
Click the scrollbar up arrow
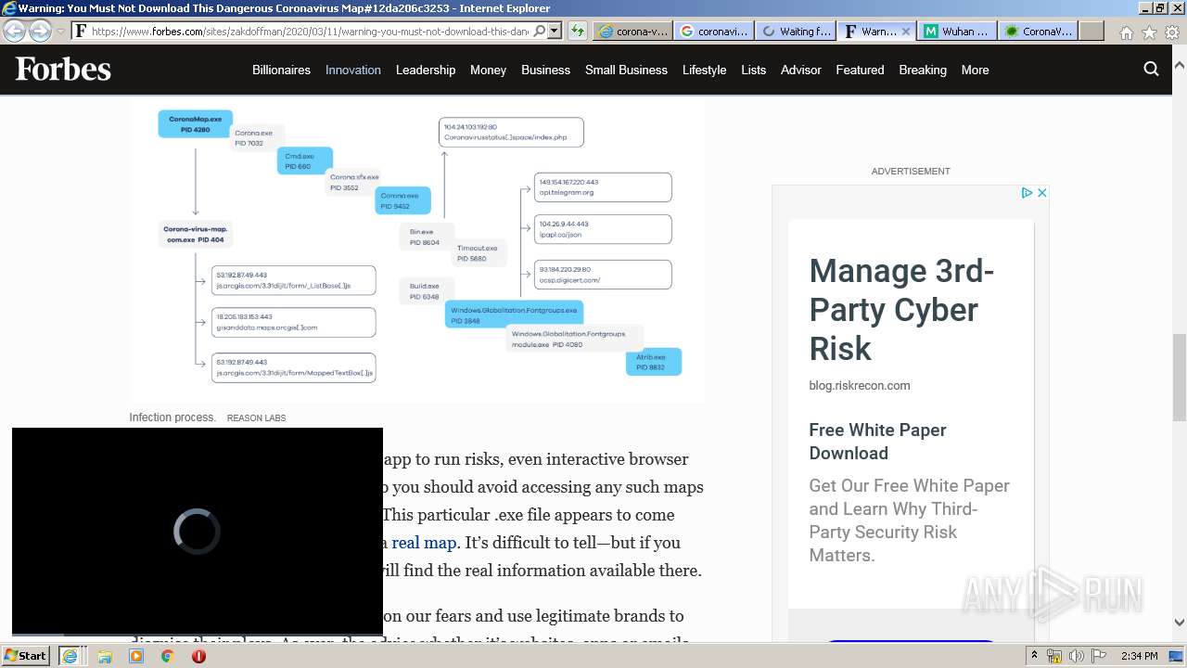pyautogui.click(x=1180, y=66)
